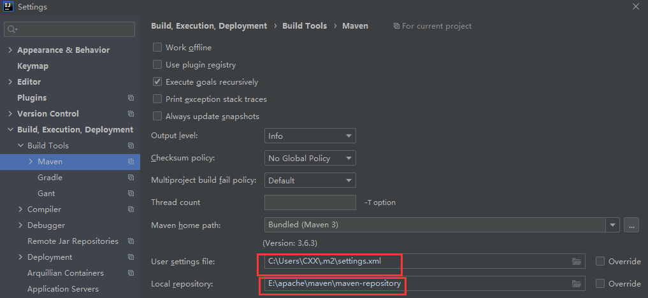The width and height of the screenshot is (648, 298).
Task: Toggle Use plugin registry checkbox
Action: (157, 65)
